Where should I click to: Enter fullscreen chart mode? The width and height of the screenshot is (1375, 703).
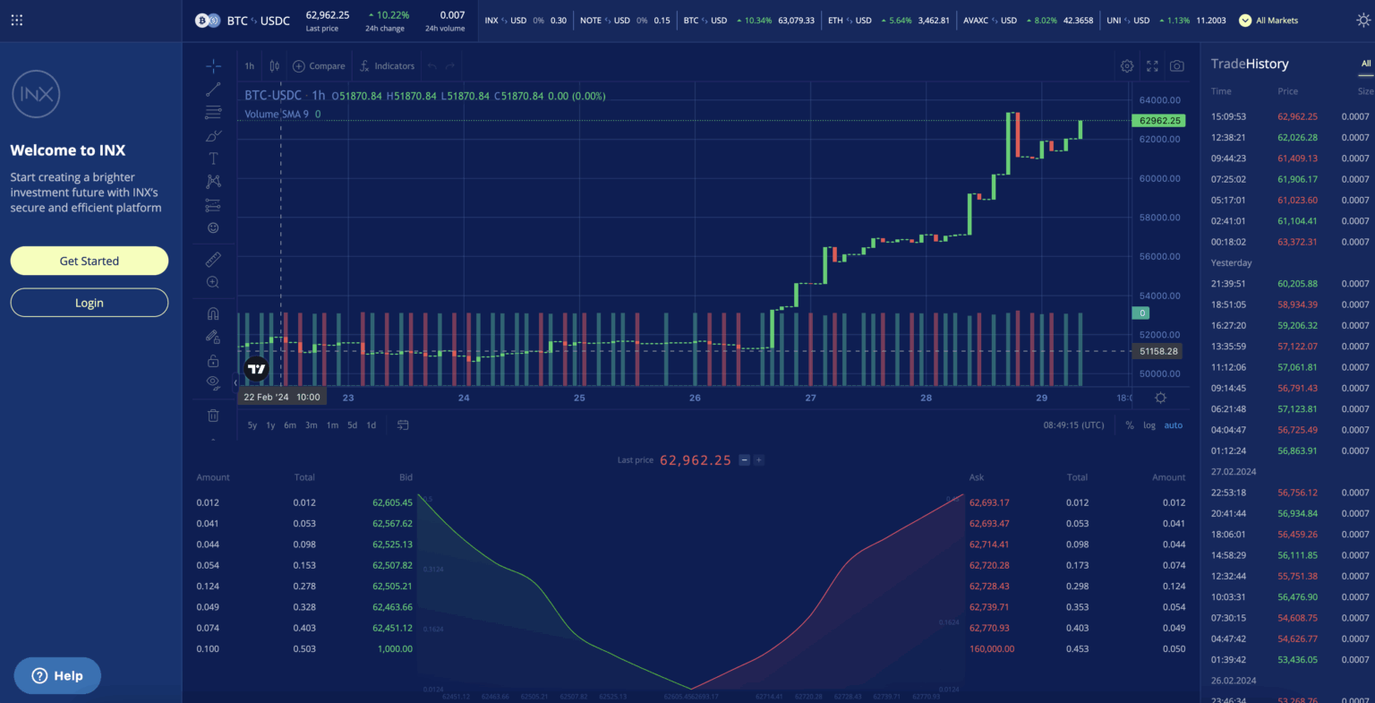pyautogui.click(x=1152, y=66)
